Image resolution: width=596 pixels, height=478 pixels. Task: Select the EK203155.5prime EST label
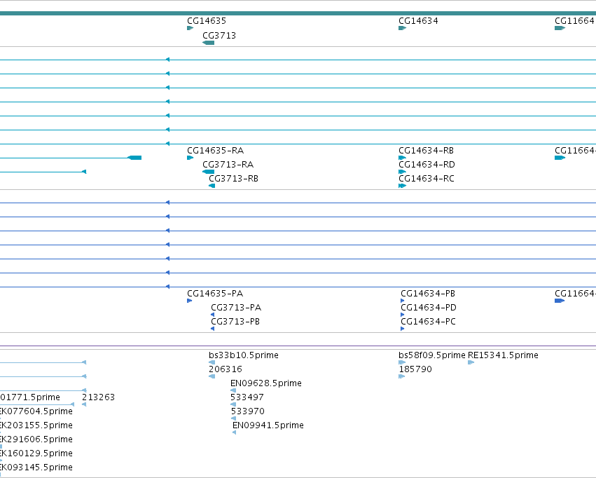[x=36, y=425]
